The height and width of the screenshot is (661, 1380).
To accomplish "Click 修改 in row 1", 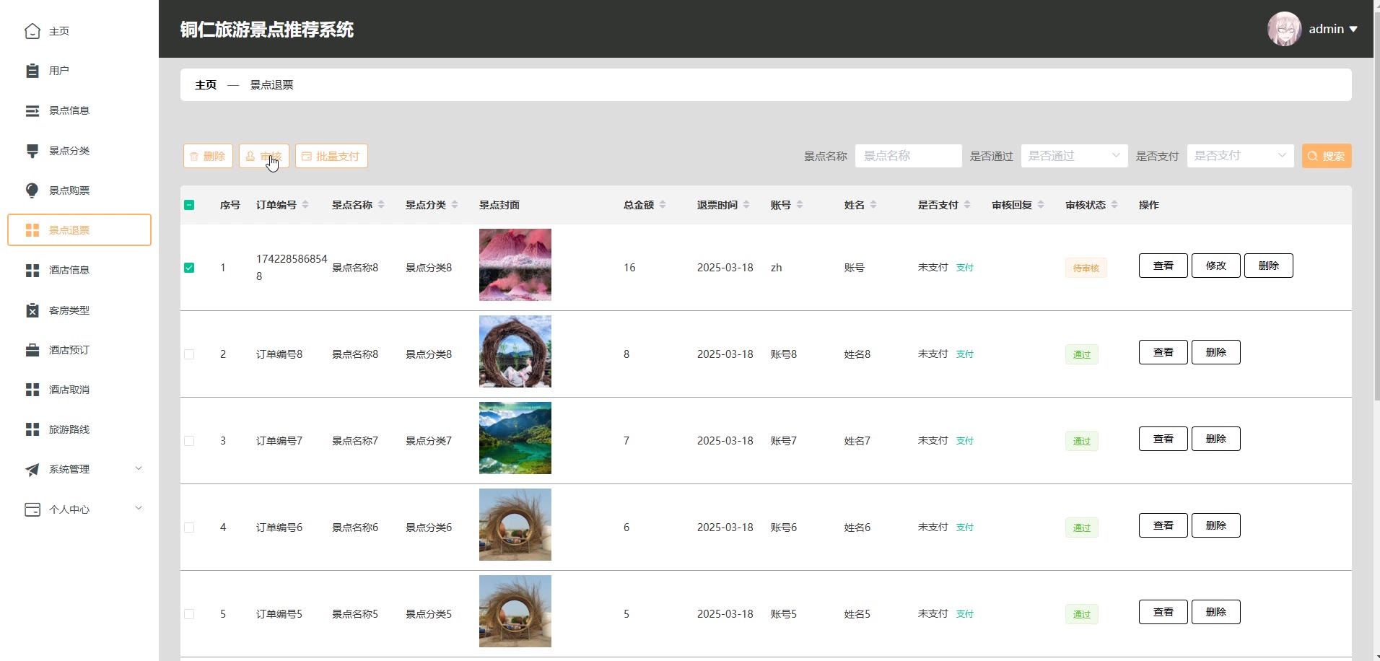I will point(1216,266).
